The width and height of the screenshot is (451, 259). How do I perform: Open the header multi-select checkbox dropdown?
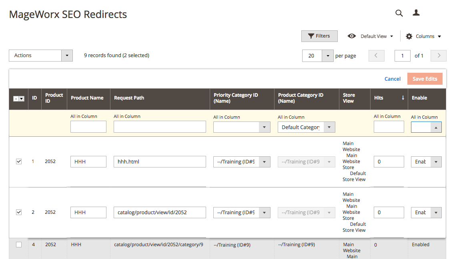tap(19, 99)
